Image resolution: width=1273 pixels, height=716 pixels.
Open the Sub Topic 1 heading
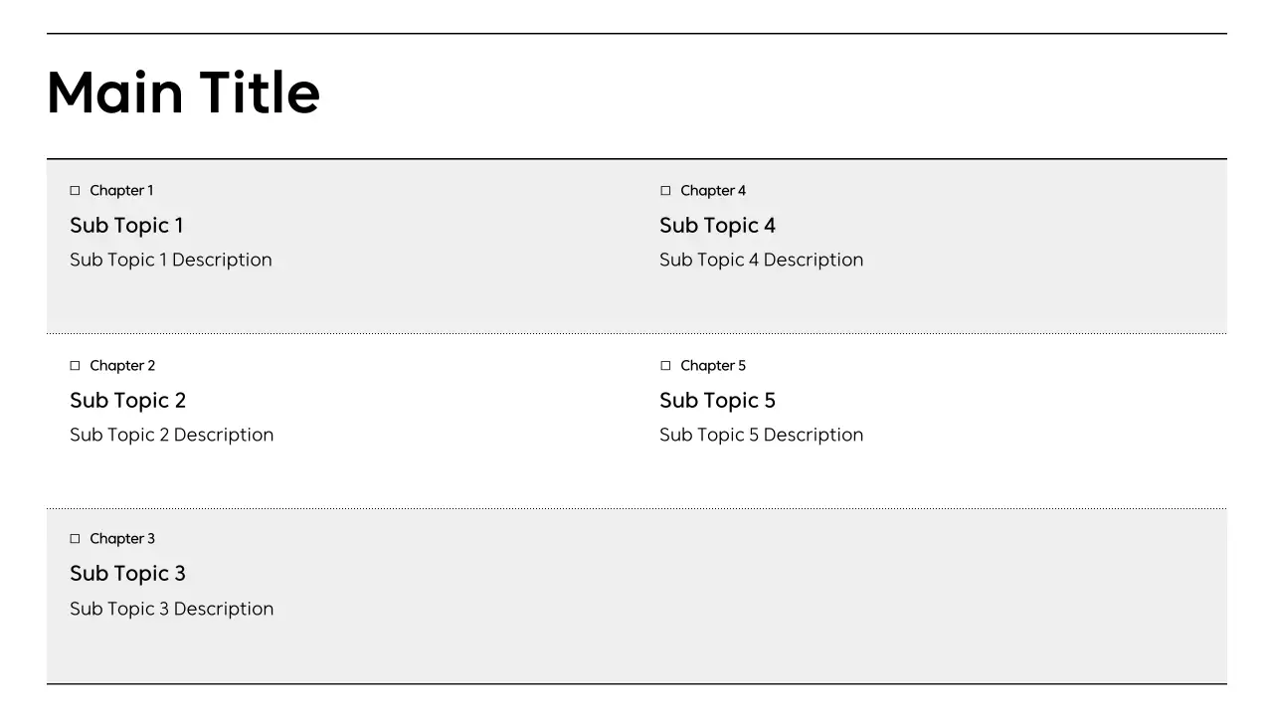click(x=126, y=226)
